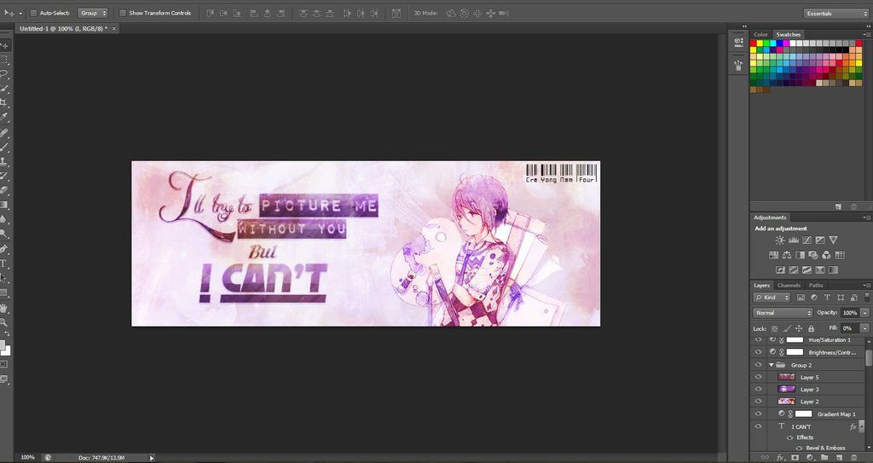Switch to the Channels tab
This screenshot has width=873, height=463.
point(789,286)
